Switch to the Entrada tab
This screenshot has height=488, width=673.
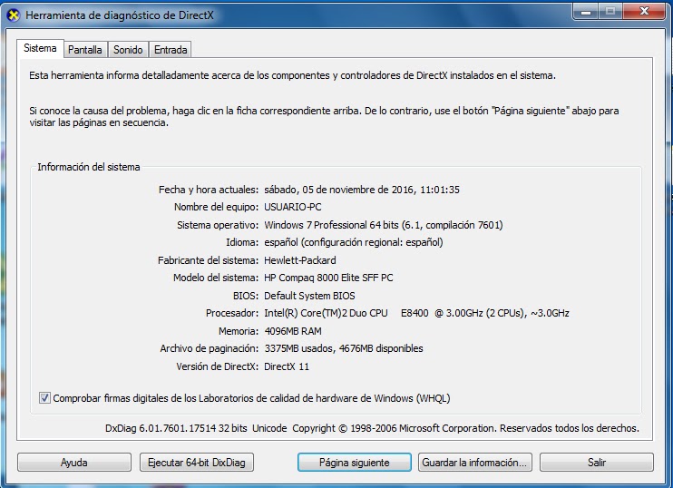171,50
